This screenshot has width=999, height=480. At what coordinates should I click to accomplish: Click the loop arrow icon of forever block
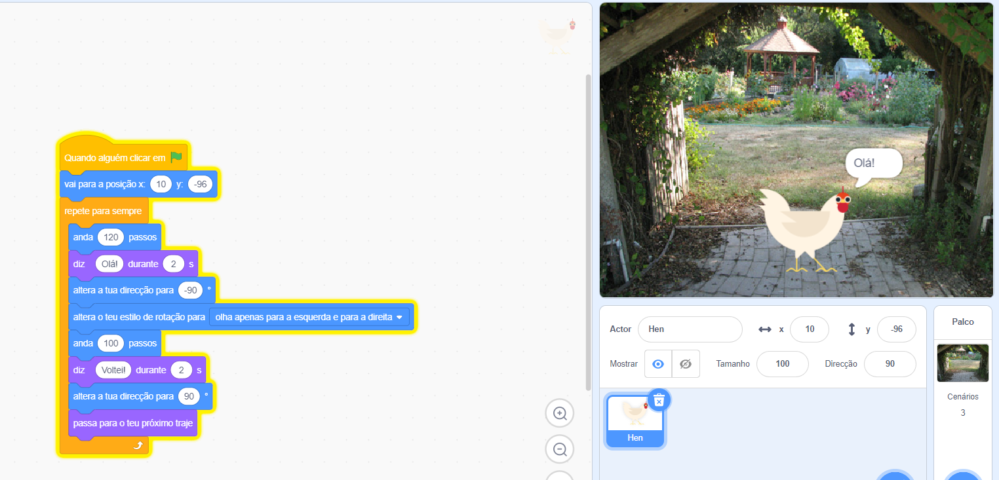[x=138, y=445]
